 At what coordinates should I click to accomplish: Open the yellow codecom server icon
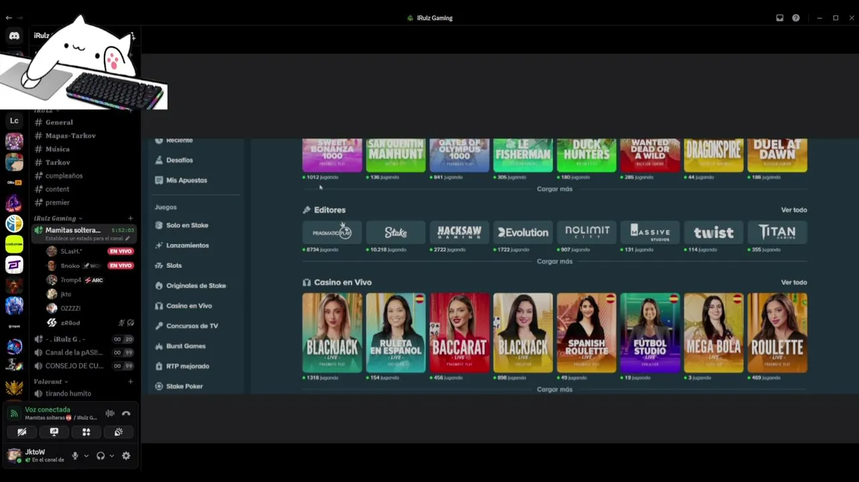pos(14,244)
